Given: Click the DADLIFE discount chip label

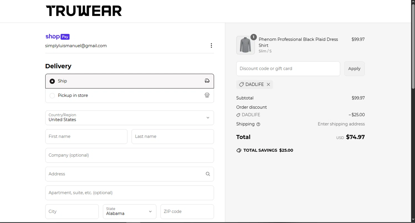Looking at the screenshot, I should tap(255, 84).
